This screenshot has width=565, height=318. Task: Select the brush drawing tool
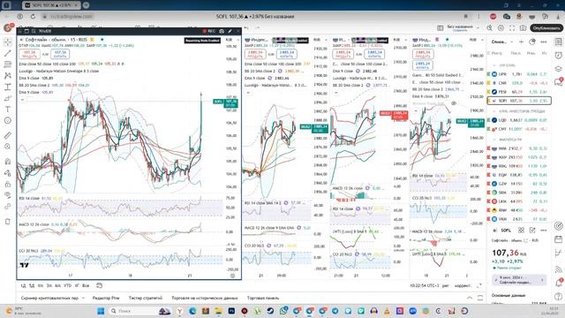click(8, 98)
